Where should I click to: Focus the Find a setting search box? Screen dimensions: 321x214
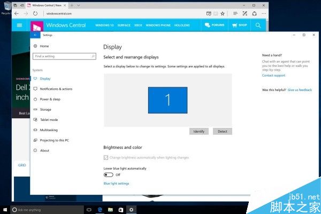coord(64,56)
